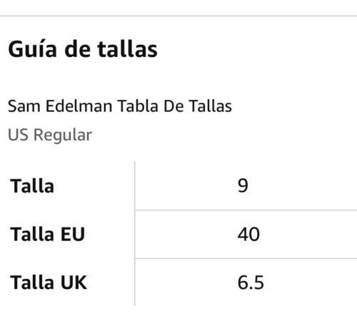Select the Talla EU row header

point(47,234)
